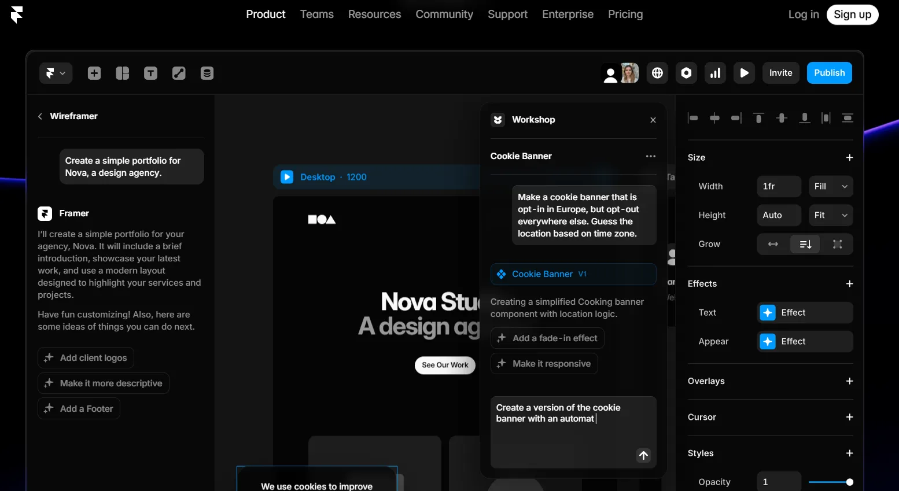Select horizontal Grow option
The image size is (899, 491).
(x=773, y=244)
